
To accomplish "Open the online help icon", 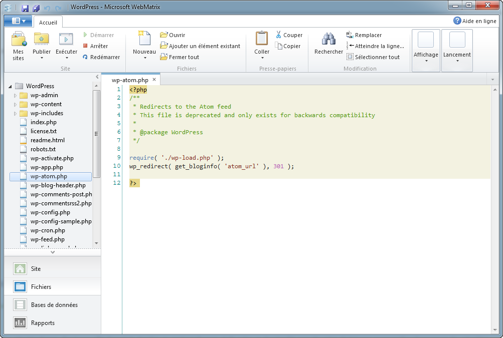I will (x=457, y=21).
